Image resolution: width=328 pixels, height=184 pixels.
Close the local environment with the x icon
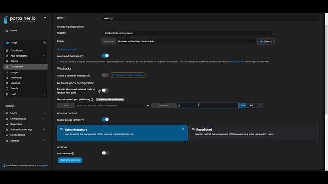(x=45, y=43)
